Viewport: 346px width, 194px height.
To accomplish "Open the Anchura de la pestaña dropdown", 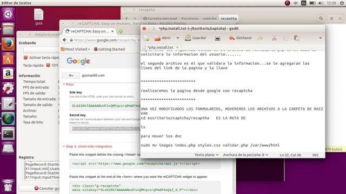I will point(245,155).
